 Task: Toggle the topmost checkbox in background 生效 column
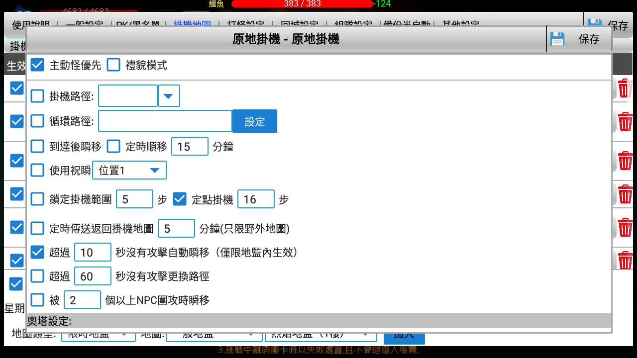click(x=17, y=88)
